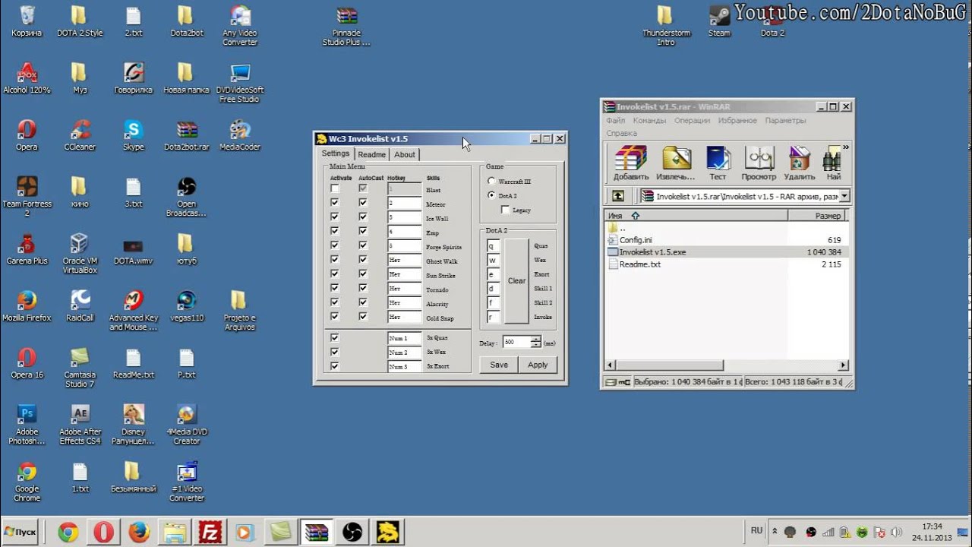972x547 pixels.
Task: Open Google Chrome from the taskbar
Action: [x=68, y=533]
